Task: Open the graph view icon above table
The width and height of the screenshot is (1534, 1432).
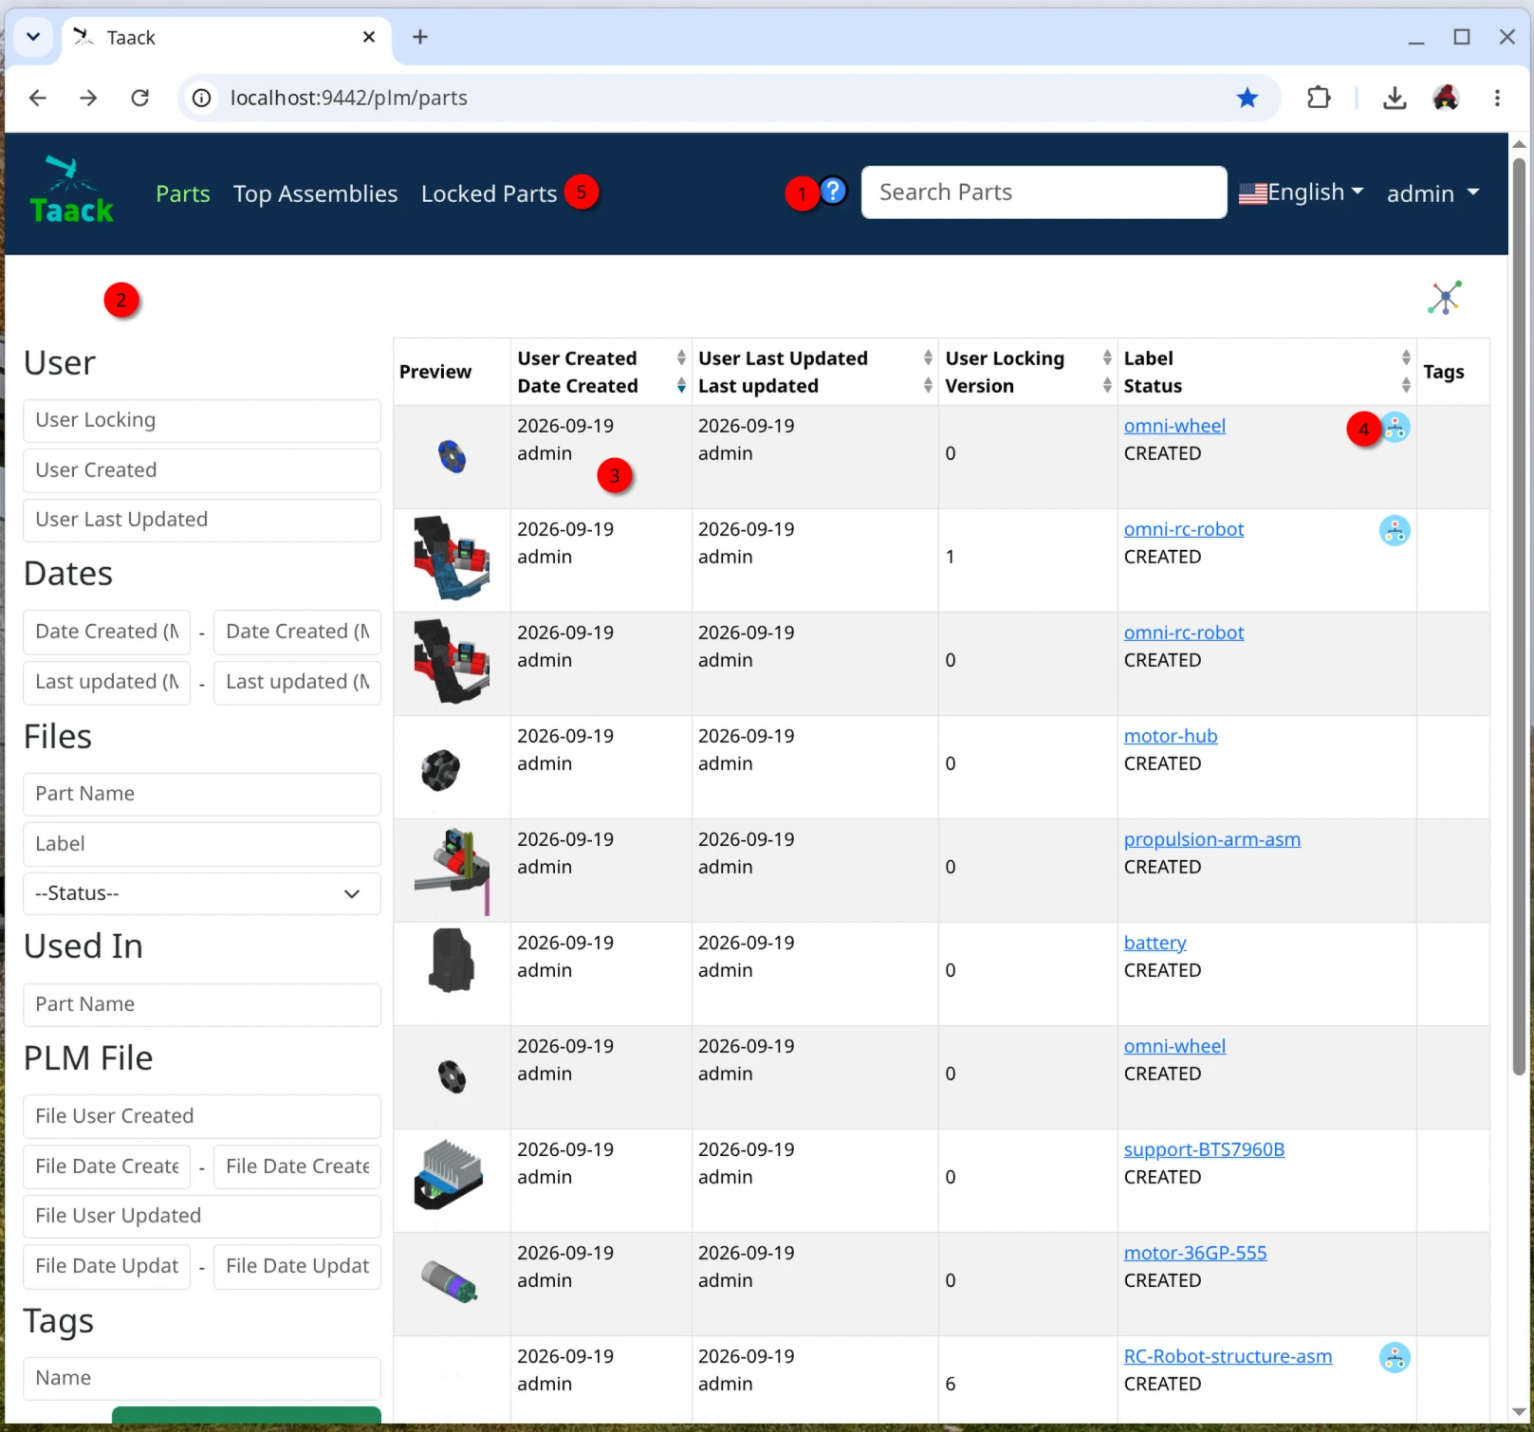Action: (1445, 298)
